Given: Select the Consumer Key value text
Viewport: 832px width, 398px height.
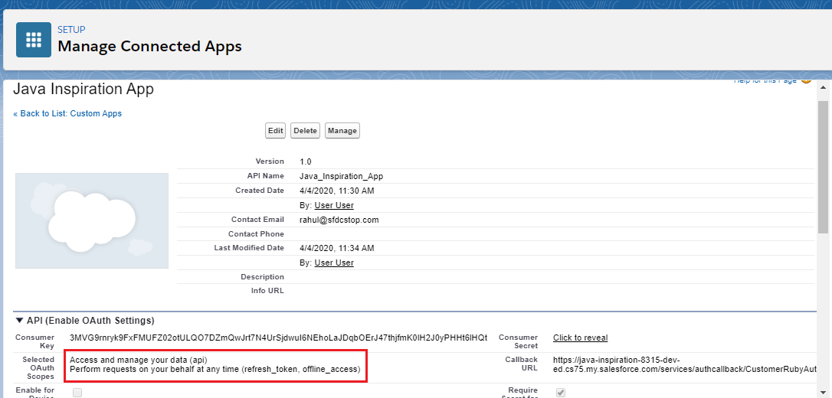Looking at the screenshot, I should (x=279, y=338).
